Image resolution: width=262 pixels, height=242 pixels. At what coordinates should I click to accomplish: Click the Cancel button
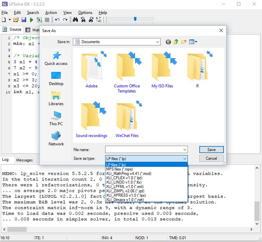pyautogui.click(x=211, y=158)
